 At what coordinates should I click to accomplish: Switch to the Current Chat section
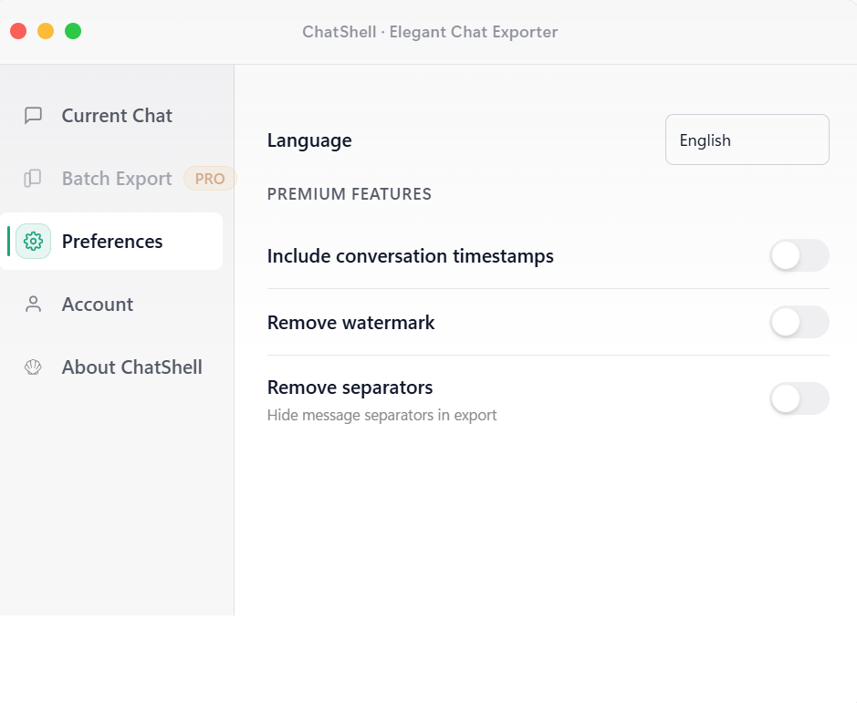click(117, 116)
